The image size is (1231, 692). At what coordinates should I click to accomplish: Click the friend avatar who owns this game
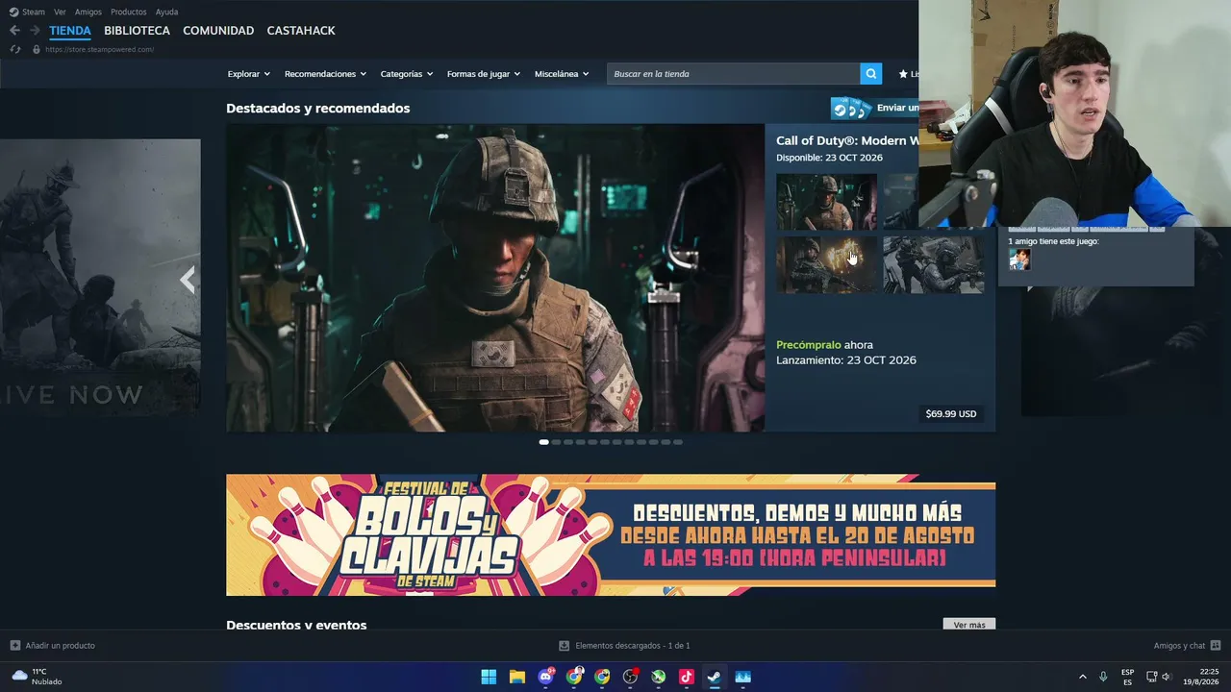tap(1019, 259)
